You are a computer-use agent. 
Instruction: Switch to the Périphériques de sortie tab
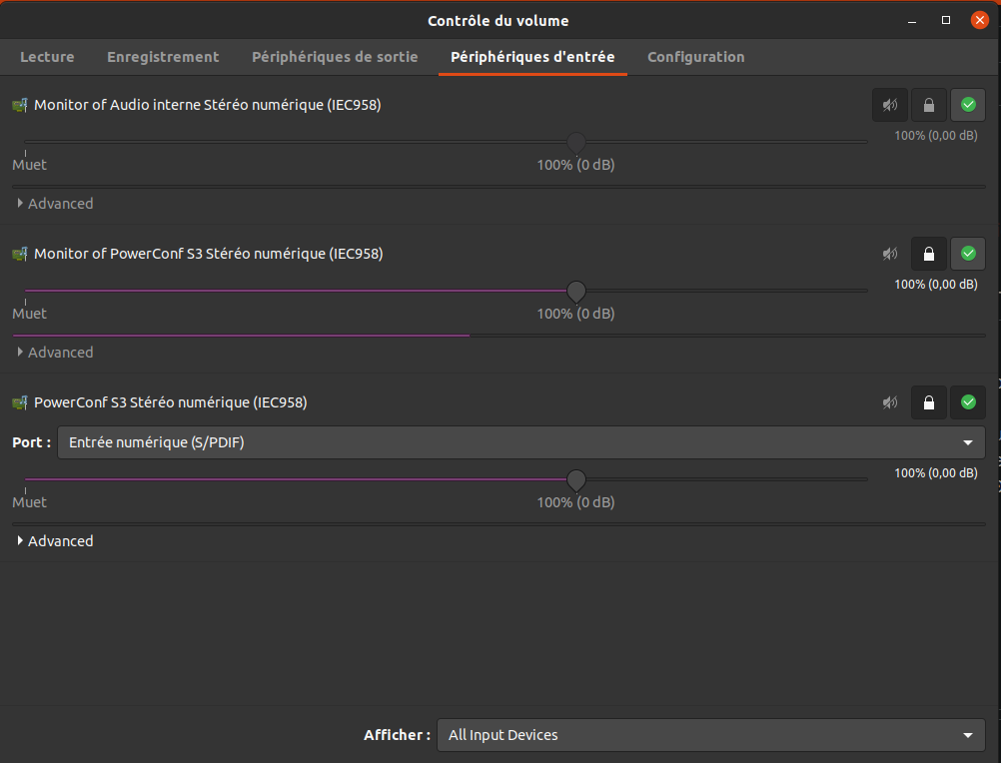coord(335,57)
